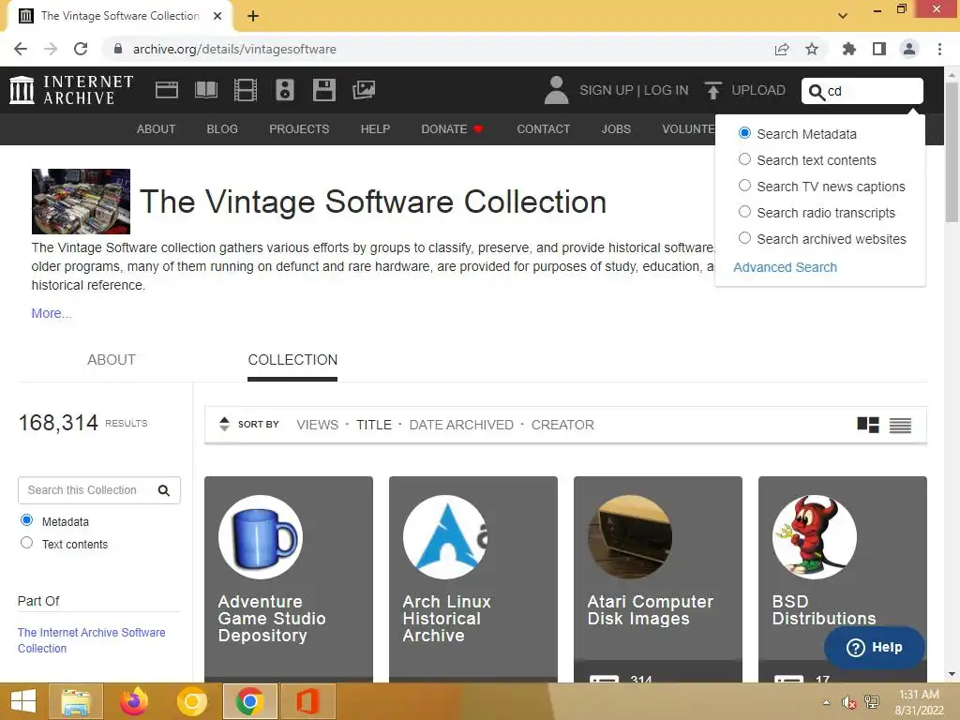This screenshot has height=720, width=960.
Task: Open the Software floppy disk icon
Action: pyautogui.click(x=323, y=90)
